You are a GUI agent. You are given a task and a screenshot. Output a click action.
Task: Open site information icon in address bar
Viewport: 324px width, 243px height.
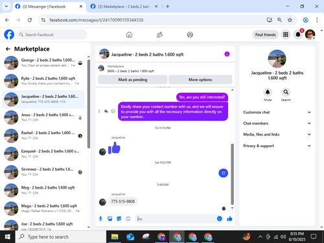click(x=43, y=20)
